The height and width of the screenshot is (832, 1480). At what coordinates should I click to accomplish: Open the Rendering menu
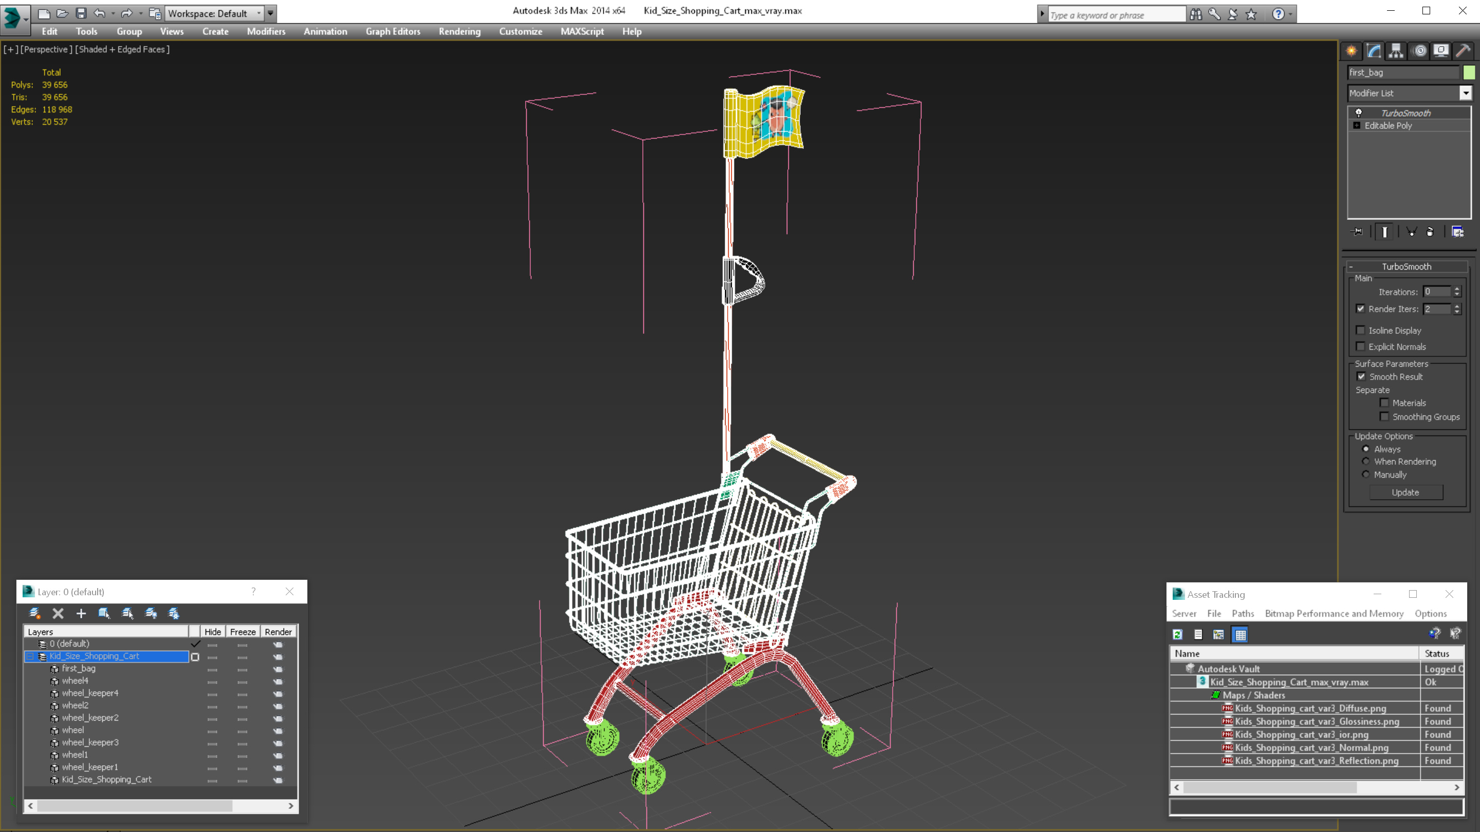pos(459,31)
